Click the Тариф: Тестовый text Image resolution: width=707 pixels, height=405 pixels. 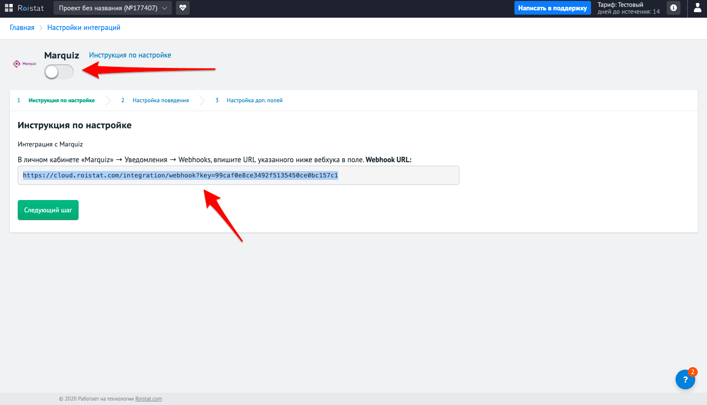point(621,4)
